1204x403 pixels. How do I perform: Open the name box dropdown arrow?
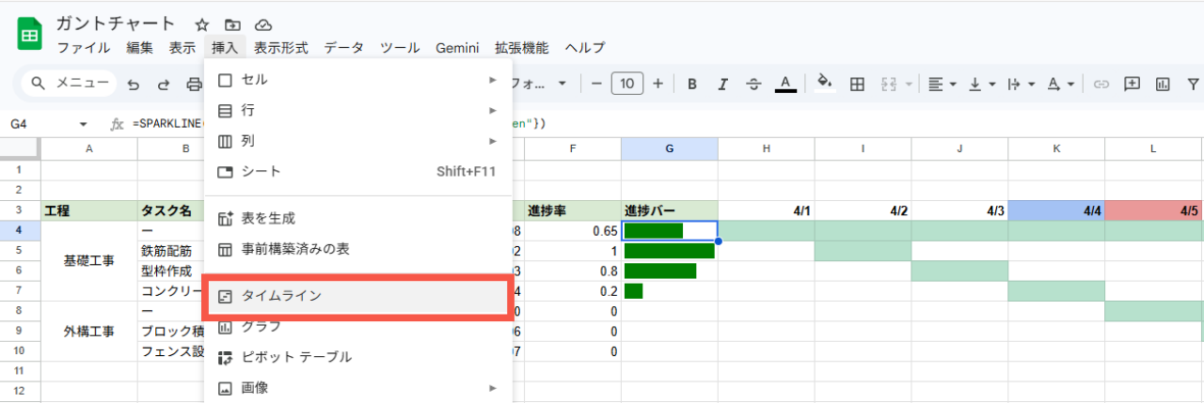click(x=83, y=124)
